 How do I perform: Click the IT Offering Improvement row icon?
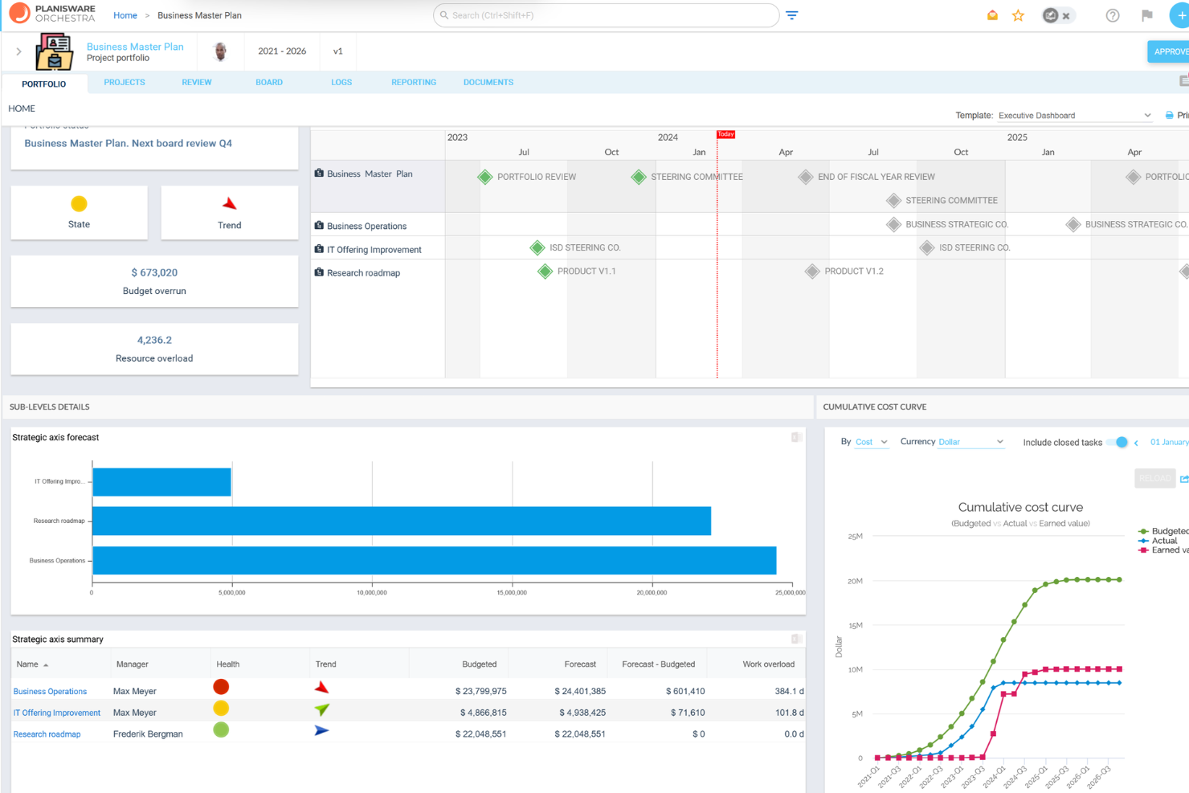(x=319, y=249)
